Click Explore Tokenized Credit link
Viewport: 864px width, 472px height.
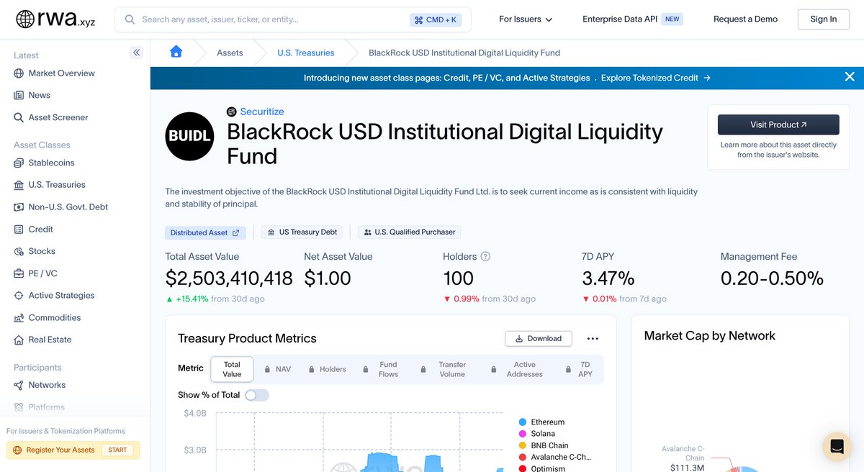pyautogui.click(x=656, y=78)
